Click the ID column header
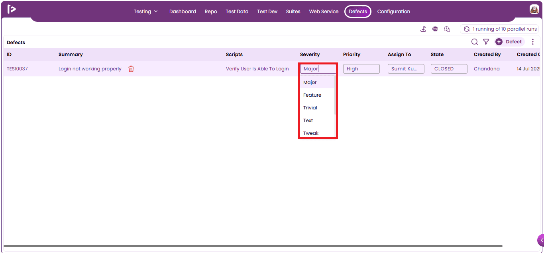The image size is (544, 253). (x=9, y=54)
